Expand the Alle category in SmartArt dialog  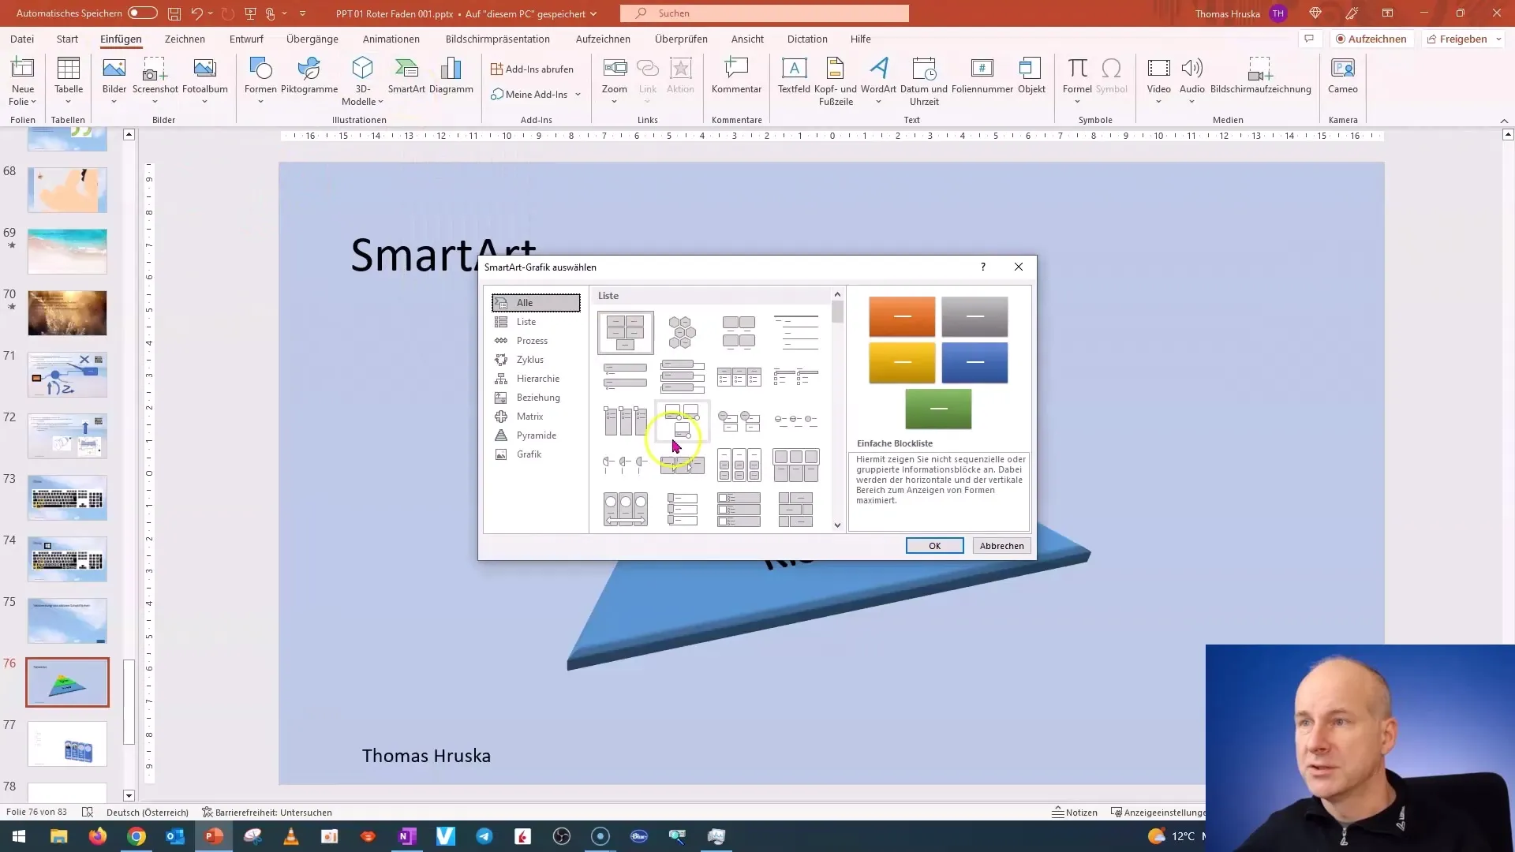(x=536, y=301)
